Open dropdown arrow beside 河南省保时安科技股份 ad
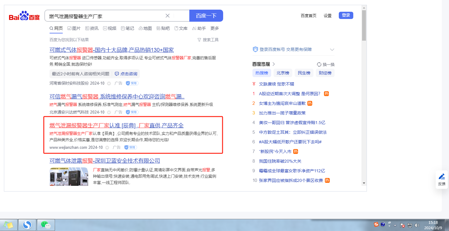Image resolution: width=449 pixels, height=231 pixels. click(109, 83)
